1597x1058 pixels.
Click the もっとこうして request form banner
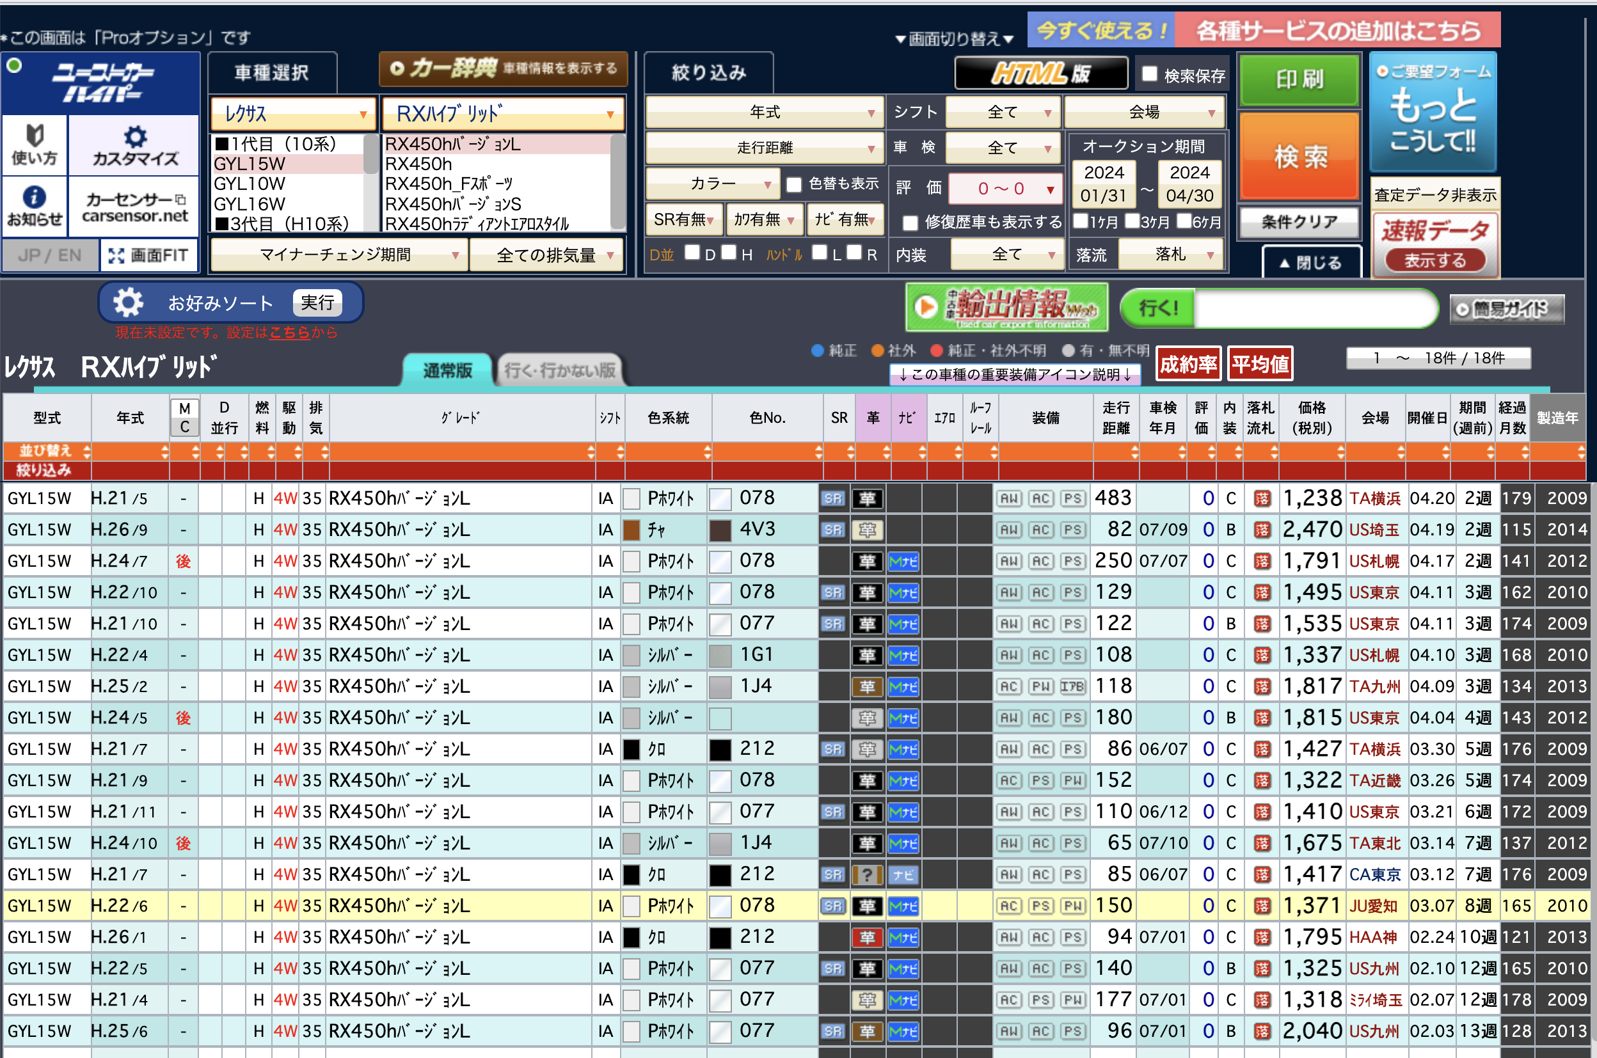[1433, 113]
